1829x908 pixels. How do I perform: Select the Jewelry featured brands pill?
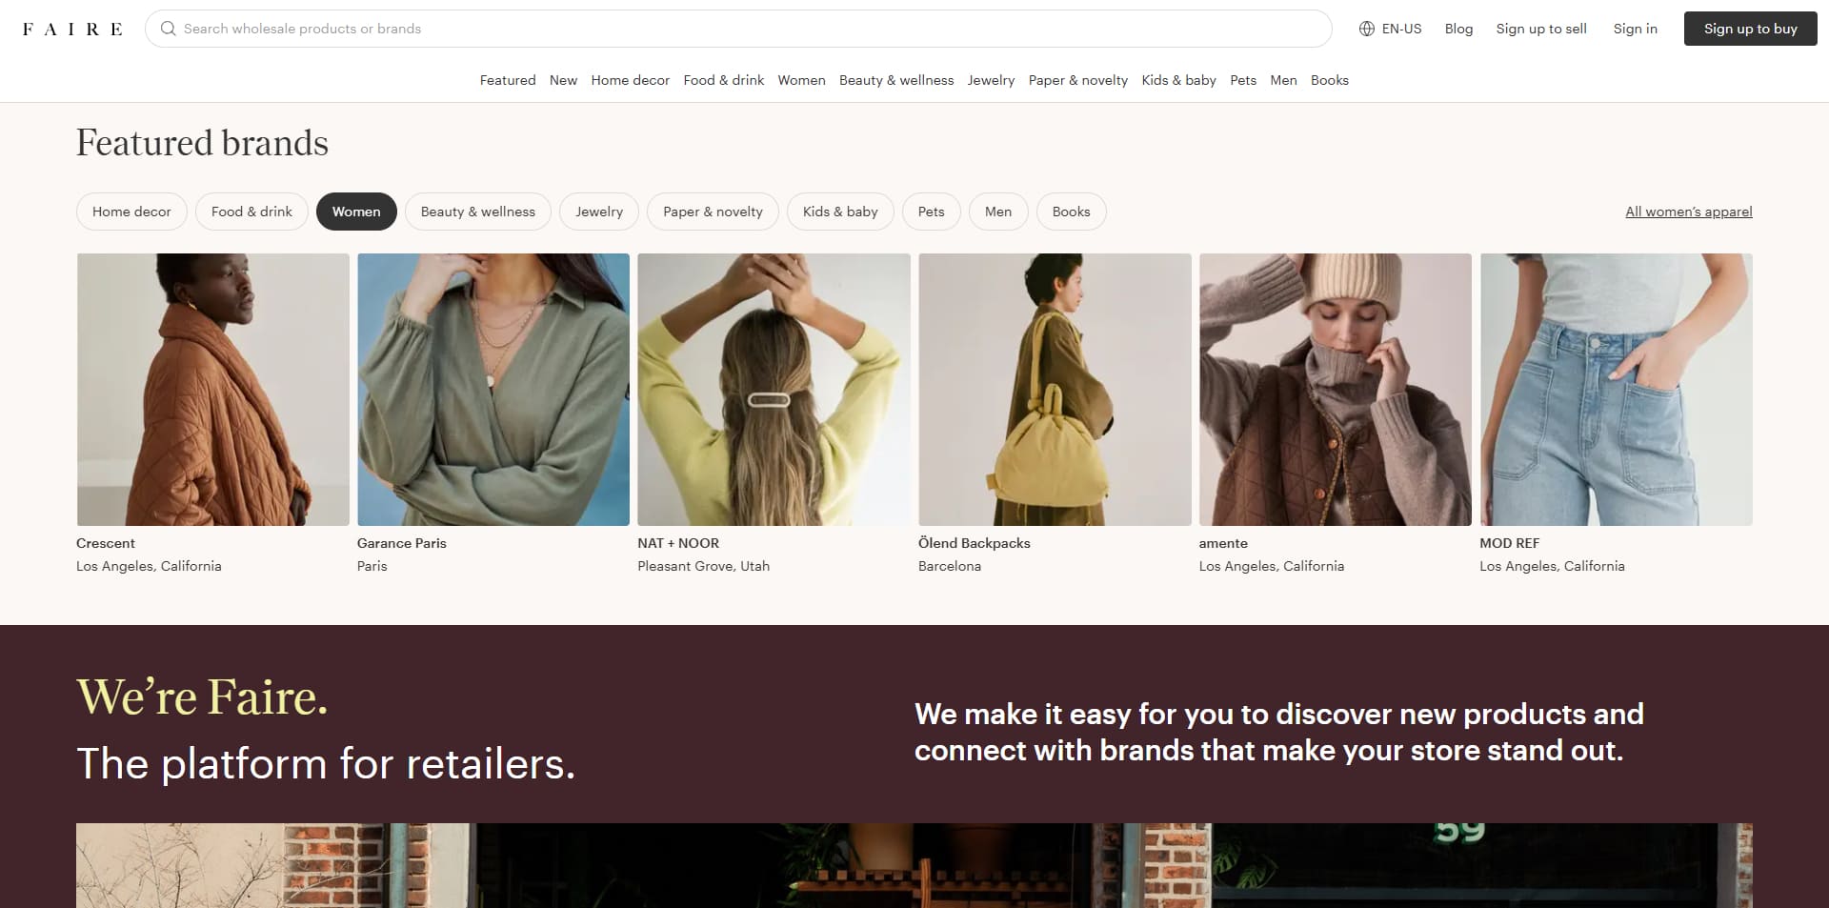[599, 212]
